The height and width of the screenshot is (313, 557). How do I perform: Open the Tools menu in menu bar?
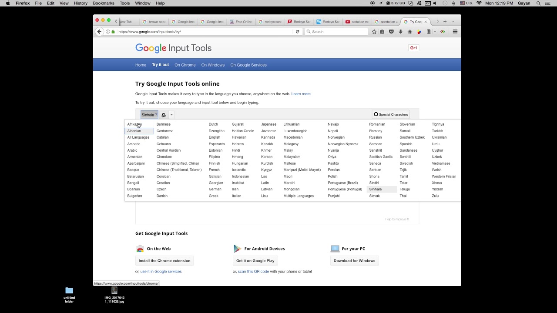124,3
